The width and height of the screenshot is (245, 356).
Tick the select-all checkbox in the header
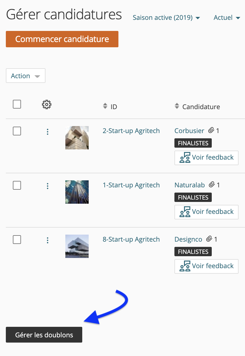pos(17,104)
